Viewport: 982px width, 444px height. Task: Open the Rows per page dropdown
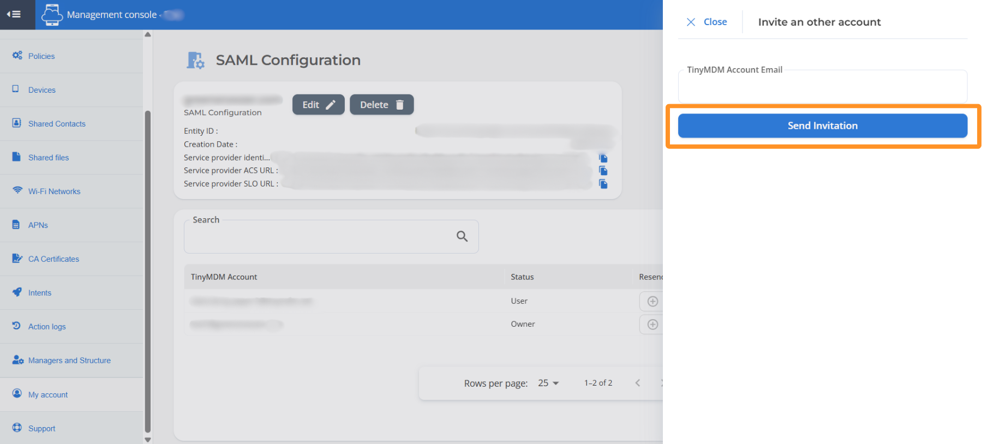548,383
